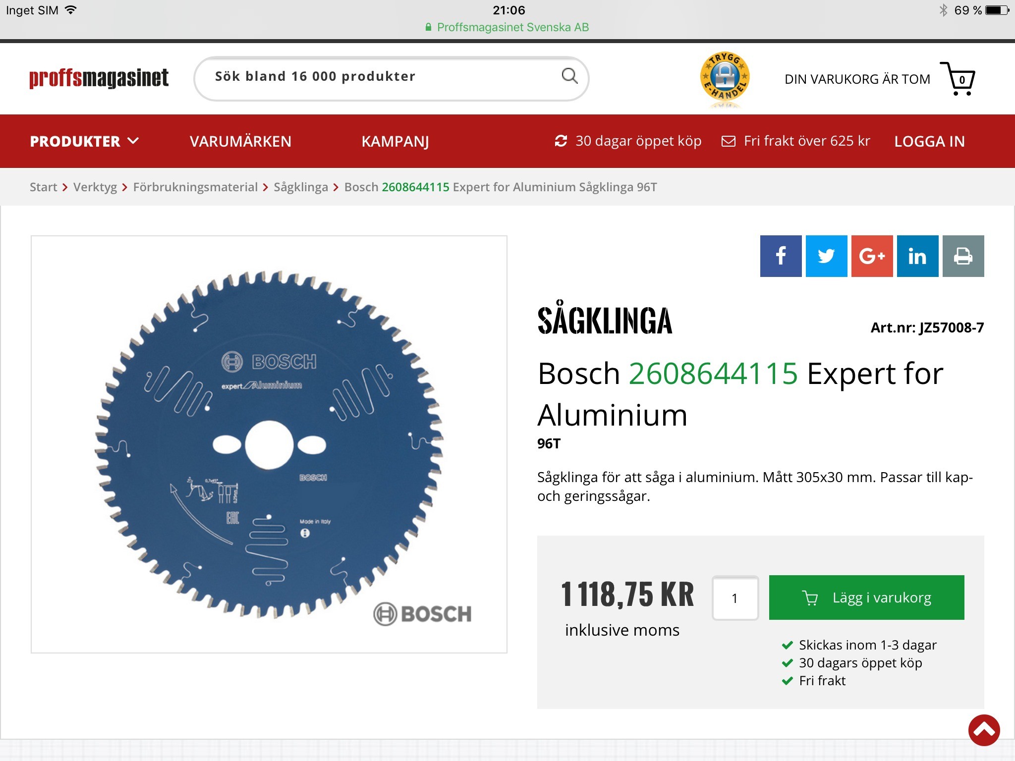The height and width of the screenshot is (761, 1015).
Task: Open the shopping cart icon
Action: click(958, 79)
